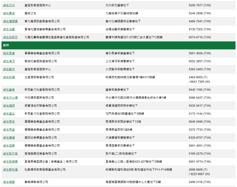Follow the 綠在橫頭磡 link
Viewport: 237px width, 187px height.
click(x=10, y=21)
